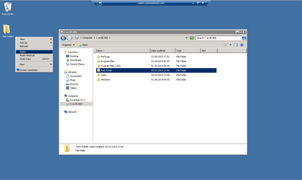Expand the C on BC400 breadcrumb arrow

110,38
